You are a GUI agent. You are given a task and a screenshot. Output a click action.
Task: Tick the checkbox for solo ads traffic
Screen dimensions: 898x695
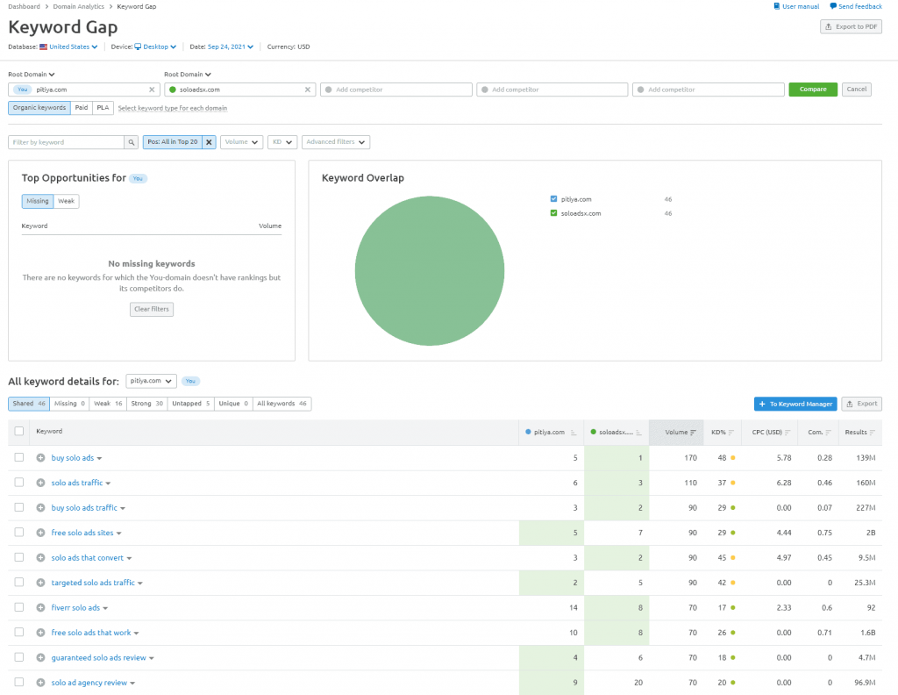tap(19, 483)
